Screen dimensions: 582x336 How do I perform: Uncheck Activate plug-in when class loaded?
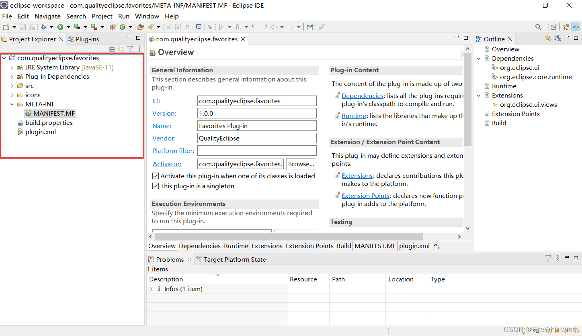pos(156,176)
